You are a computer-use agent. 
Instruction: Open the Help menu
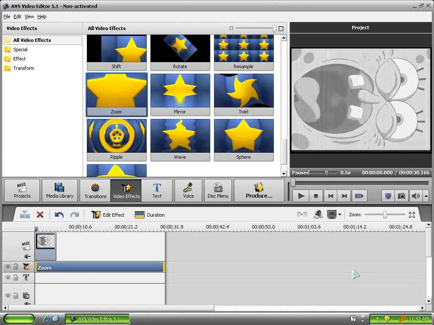tap(42, 17)
